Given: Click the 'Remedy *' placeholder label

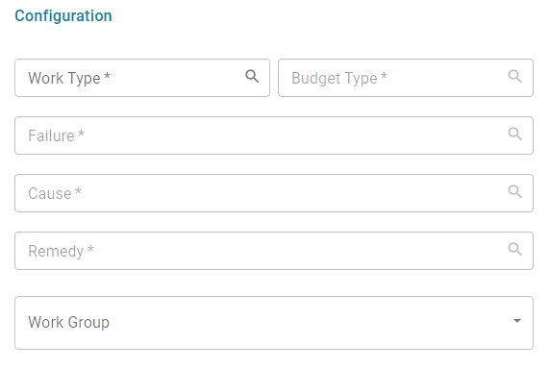Looking at the screenshot, I should click(61, 251).
